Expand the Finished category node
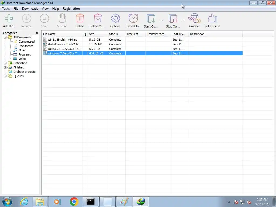The height and width of the screenshot is (207, 276). (5, 67)
